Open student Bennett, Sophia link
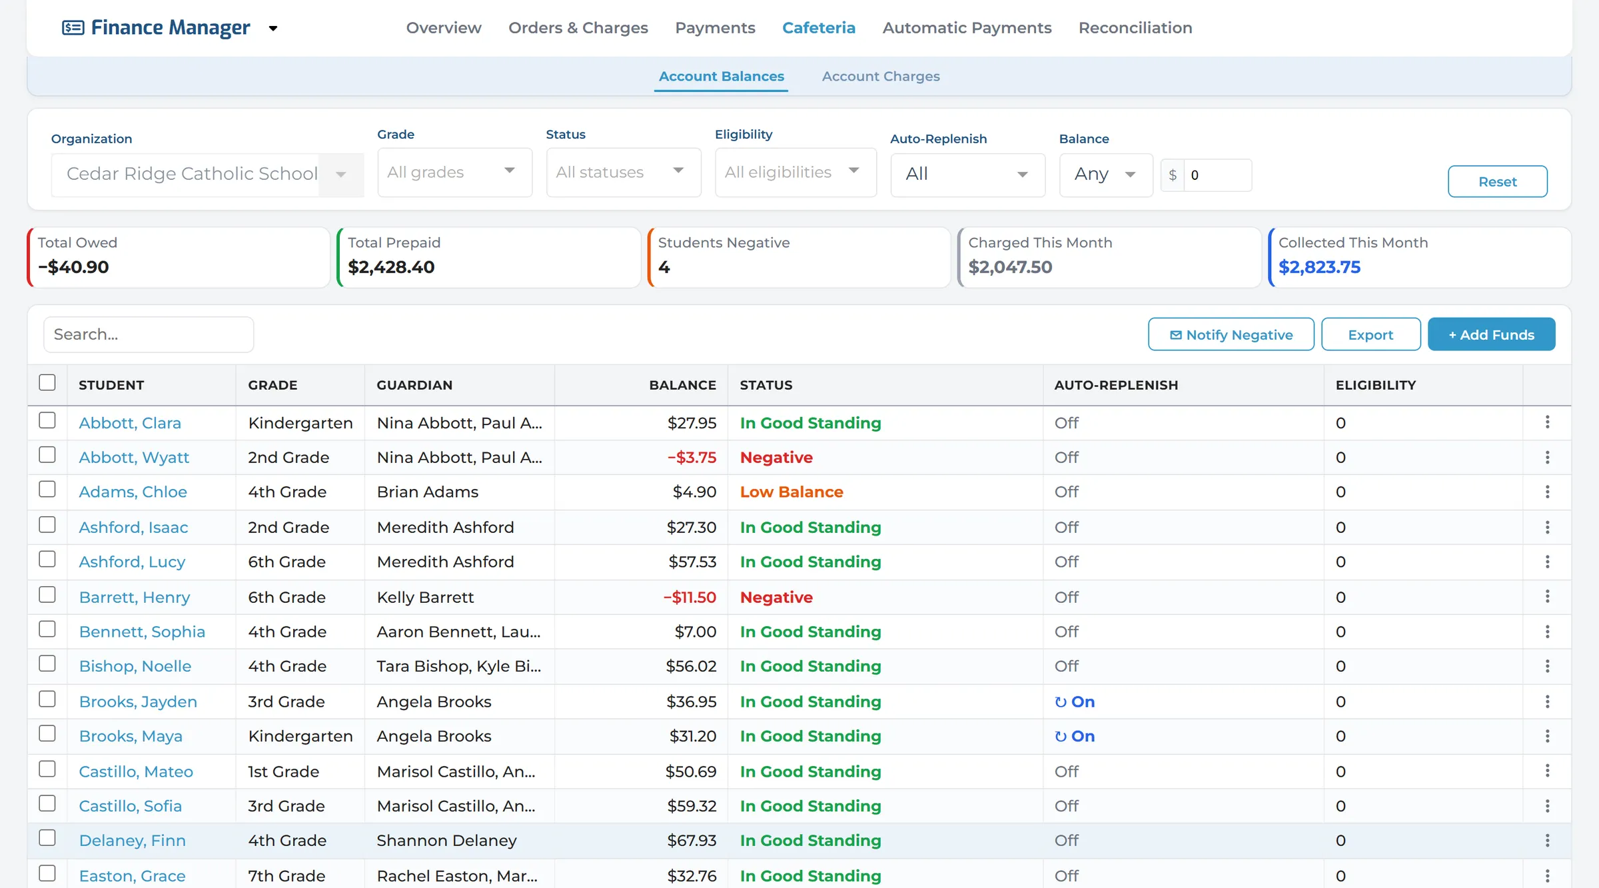1599x888 pixels. tap(142, 632)
